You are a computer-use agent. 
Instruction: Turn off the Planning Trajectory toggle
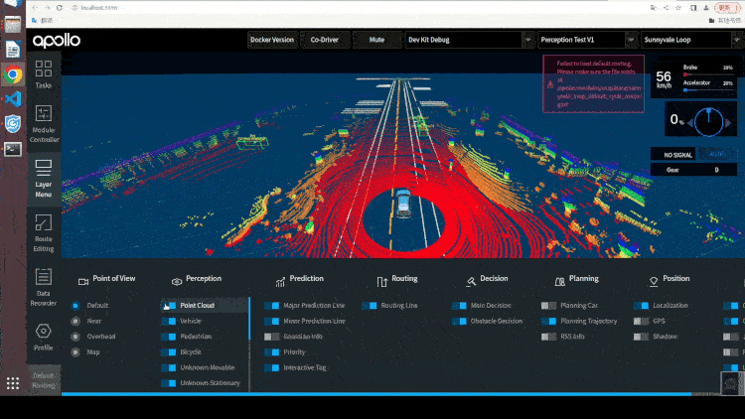(548, 321)
